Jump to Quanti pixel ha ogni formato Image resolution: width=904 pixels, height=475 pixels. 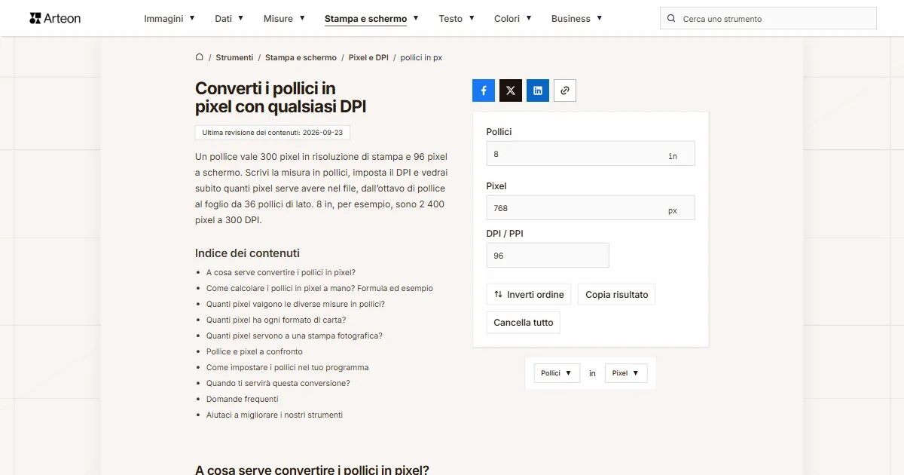[276, 320]
